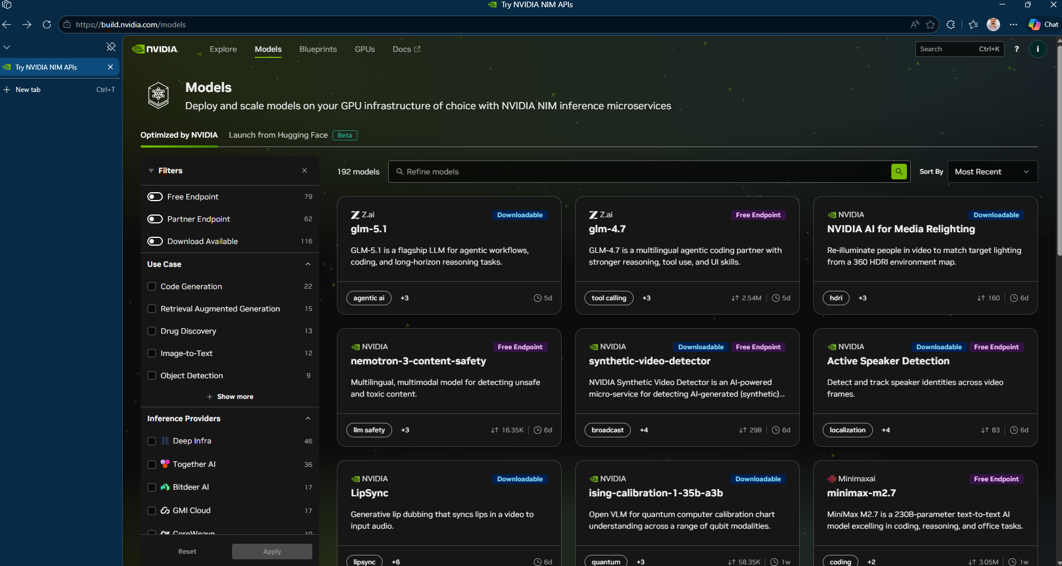1062x566 pixels.
Task: Toggle the Free Endpoint filter switch
Action: pos(155,197)
